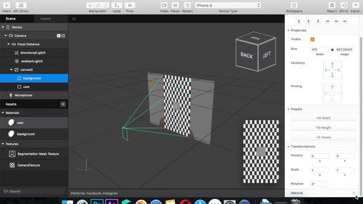
Task: Click the second (middle) horizontal alignment icon
Action: [336, 22]
